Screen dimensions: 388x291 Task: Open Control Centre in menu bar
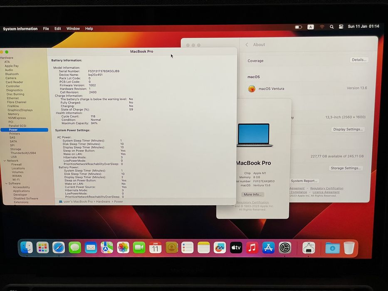click(341, 27)
